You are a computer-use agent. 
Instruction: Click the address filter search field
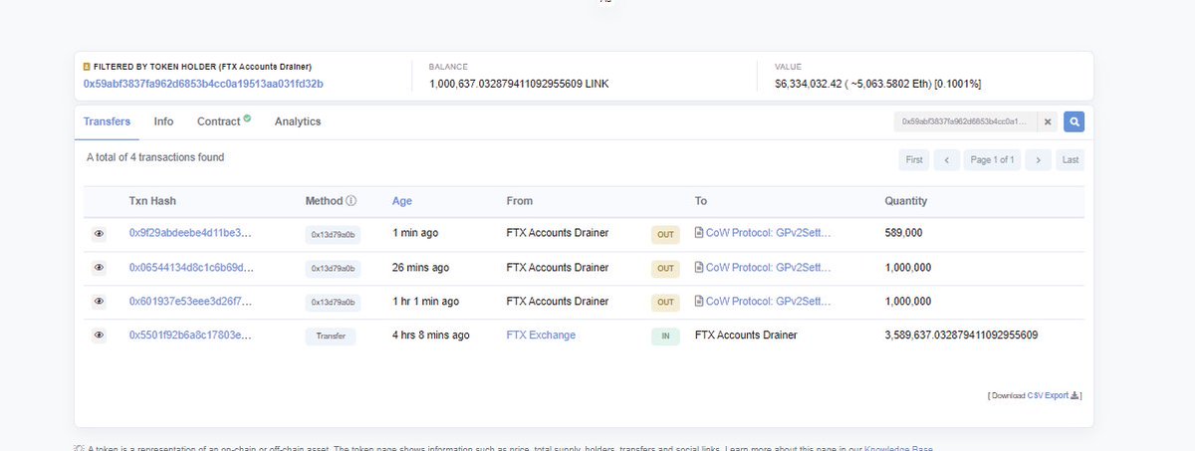tap(965, 121)
